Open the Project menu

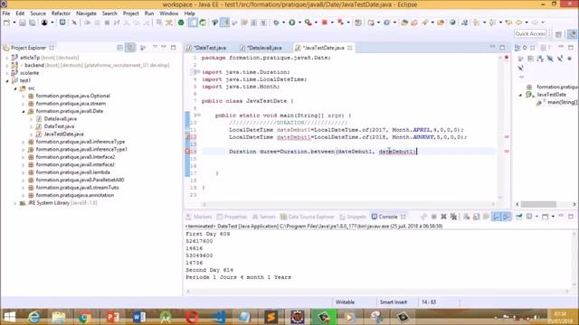tap(130, 14)
